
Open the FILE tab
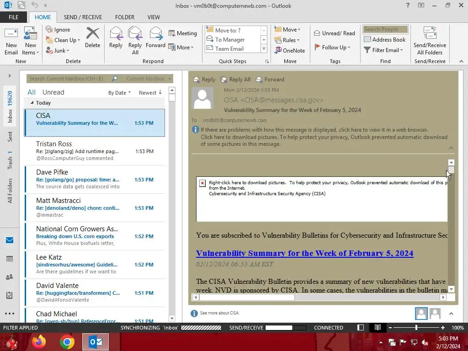13,17
